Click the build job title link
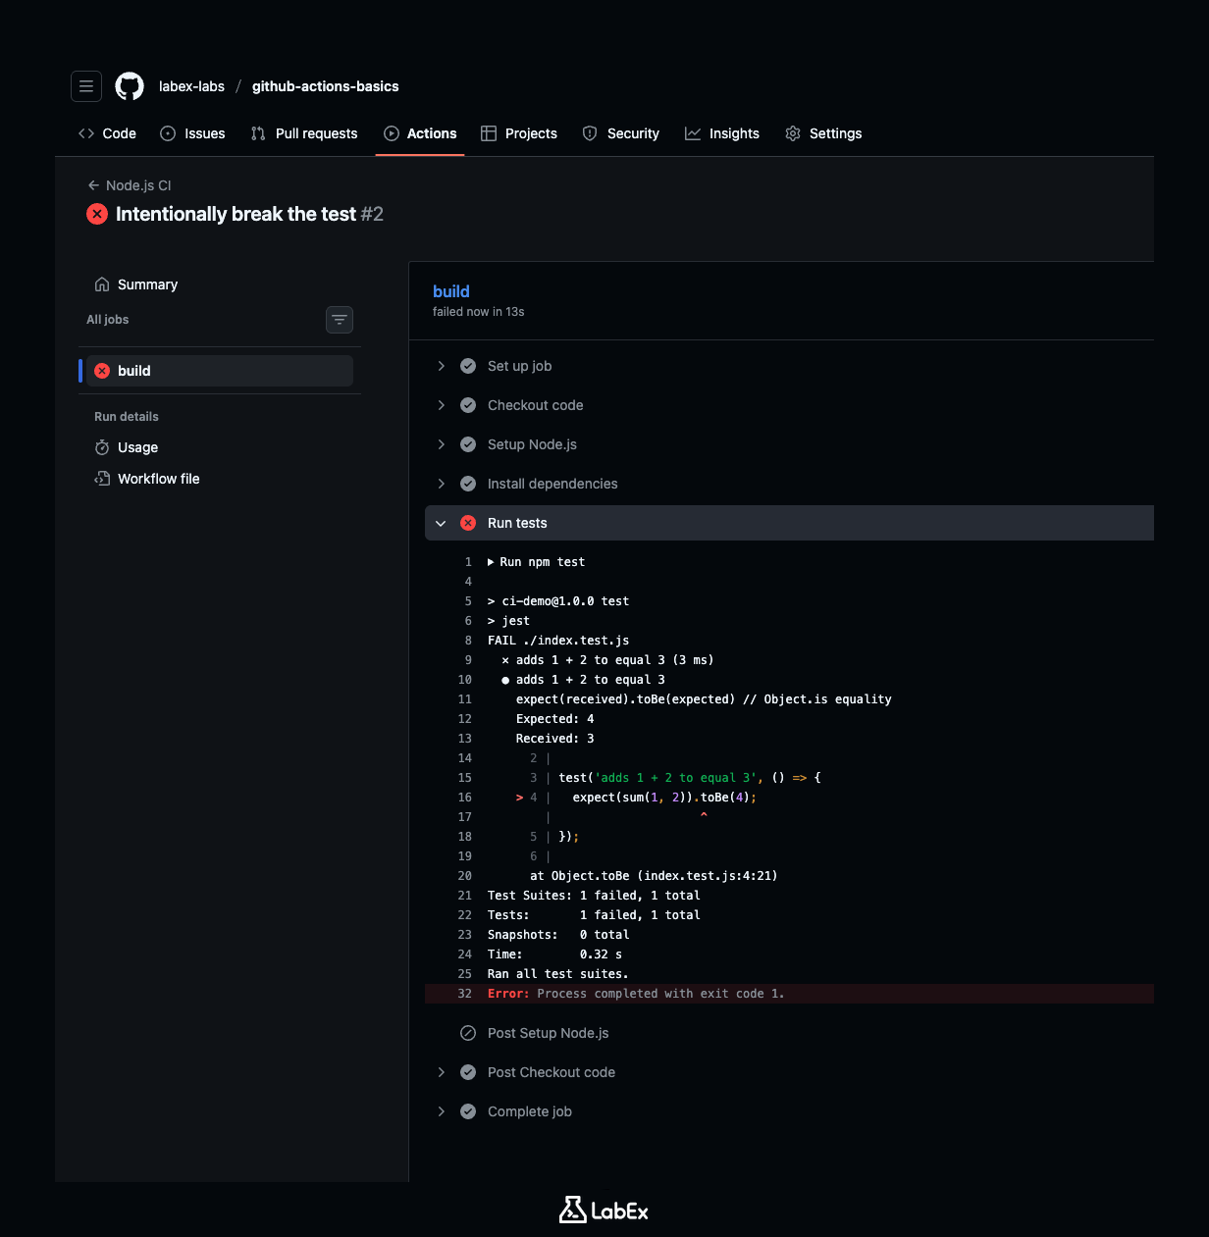The height and width of the screenshot is (1237, 1209). [x=451, y=291]
